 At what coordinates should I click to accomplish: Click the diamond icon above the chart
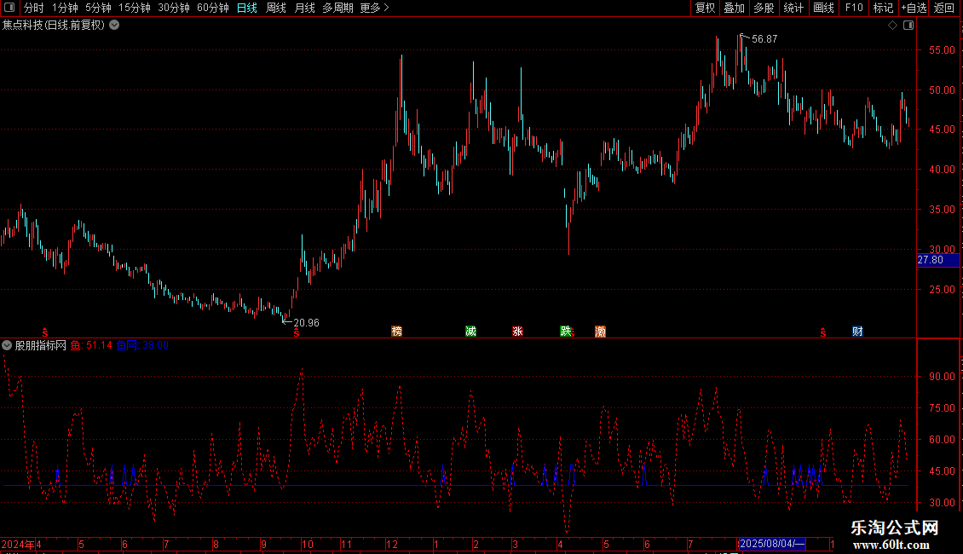pos(893,26)
